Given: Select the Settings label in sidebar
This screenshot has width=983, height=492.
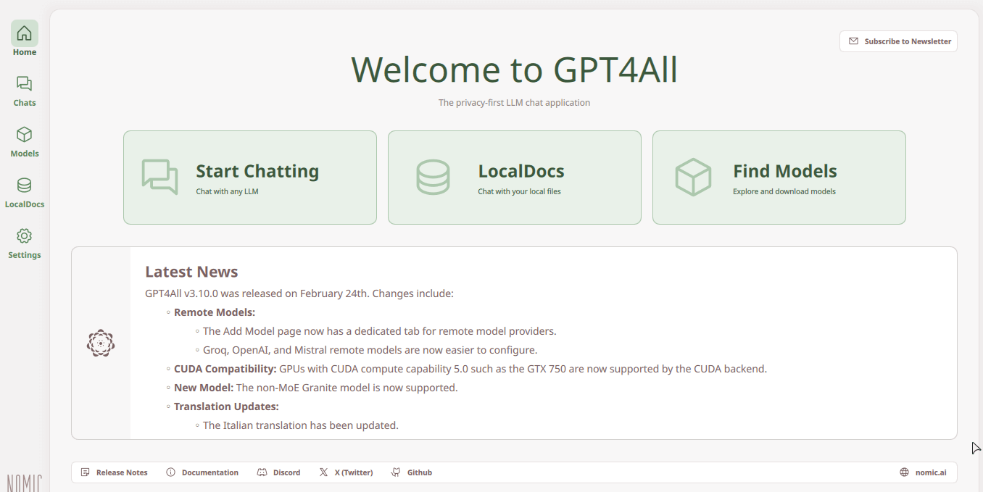Looking at the screenshot, I should [25, 255].
